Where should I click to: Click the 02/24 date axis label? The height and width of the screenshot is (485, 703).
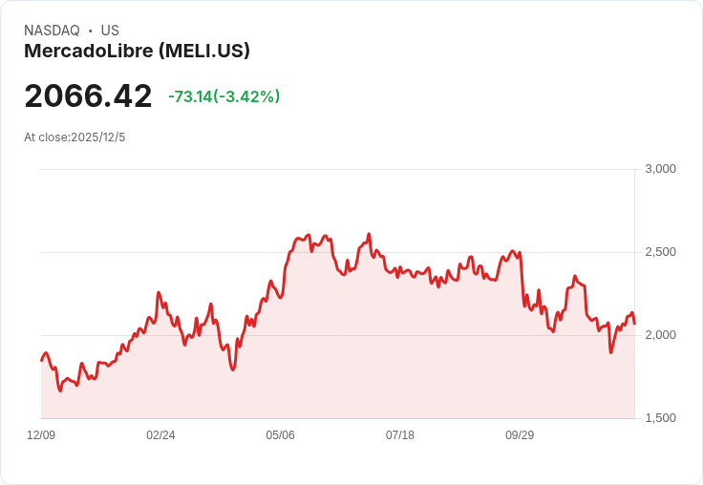point(161,434)
